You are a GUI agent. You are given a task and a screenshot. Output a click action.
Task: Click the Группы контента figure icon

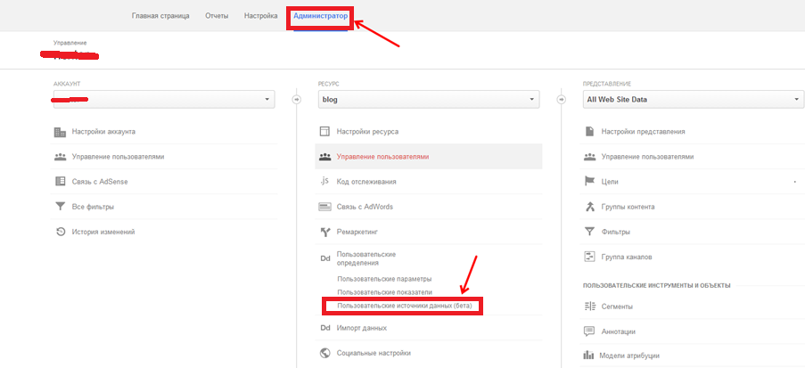click(589, 207)
